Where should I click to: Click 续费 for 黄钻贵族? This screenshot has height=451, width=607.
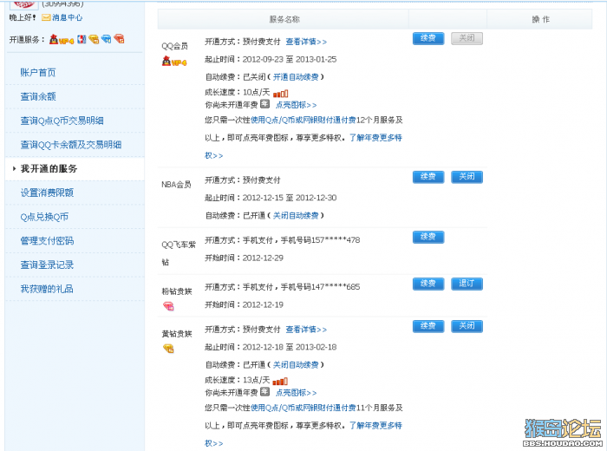(x=428, y=326)
